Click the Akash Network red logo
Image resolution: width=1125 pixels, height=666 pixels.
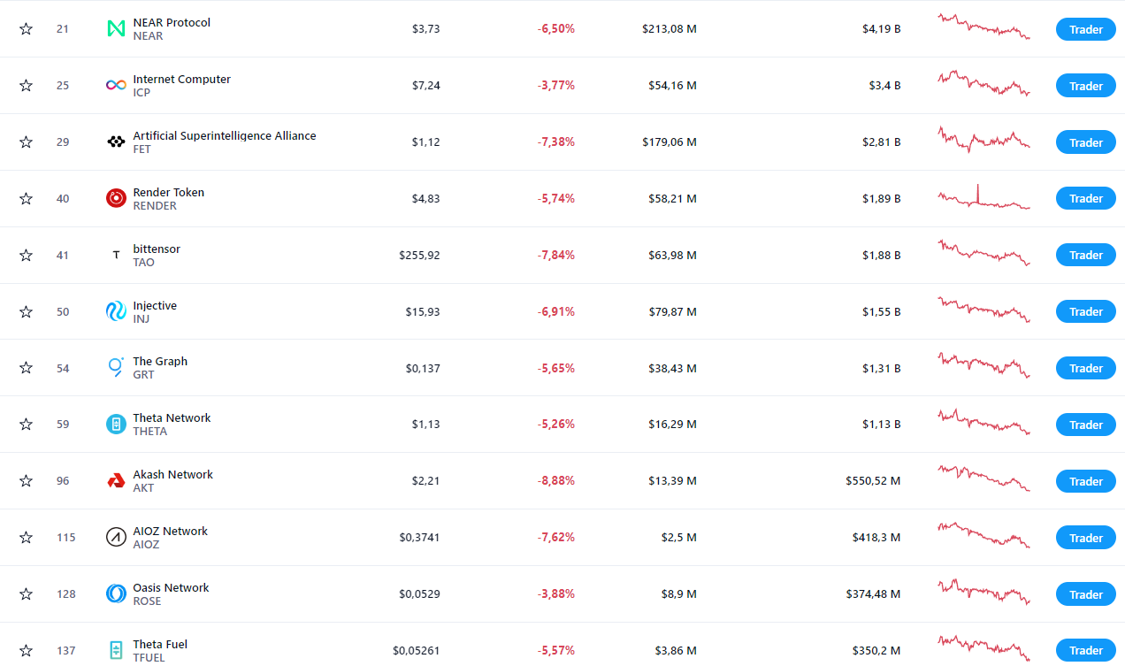point(116,480)
